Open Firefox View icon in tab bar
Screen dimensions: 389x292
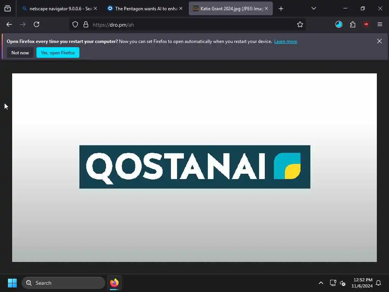pos(8,9)
